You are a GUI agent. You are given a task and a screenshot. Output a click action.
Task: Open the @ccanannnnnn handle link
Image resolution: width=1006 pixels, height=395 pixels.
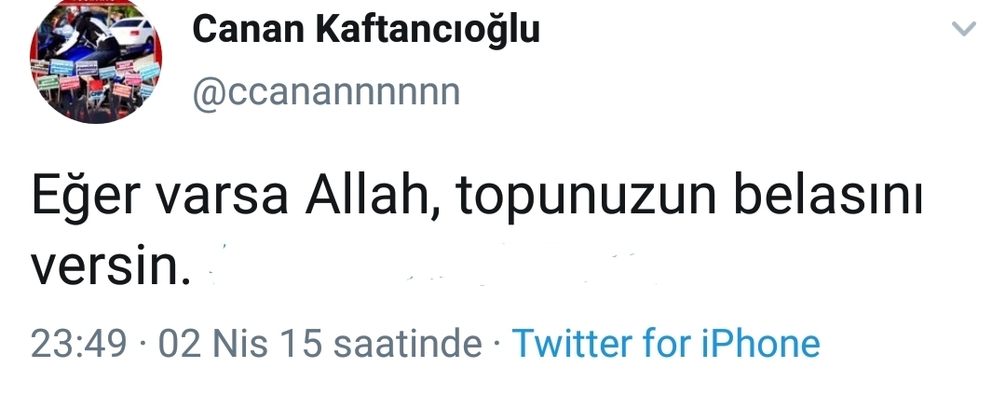327,91
